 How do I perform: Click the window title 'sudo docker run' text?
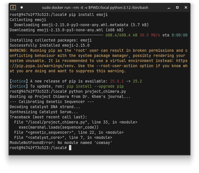tap(95, 7)
